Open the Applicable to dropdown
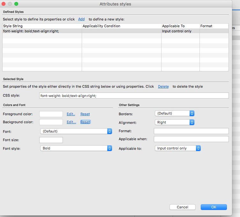Image resolution: width=240 pixels, height=217 pixels. click(x=178, y=148)
